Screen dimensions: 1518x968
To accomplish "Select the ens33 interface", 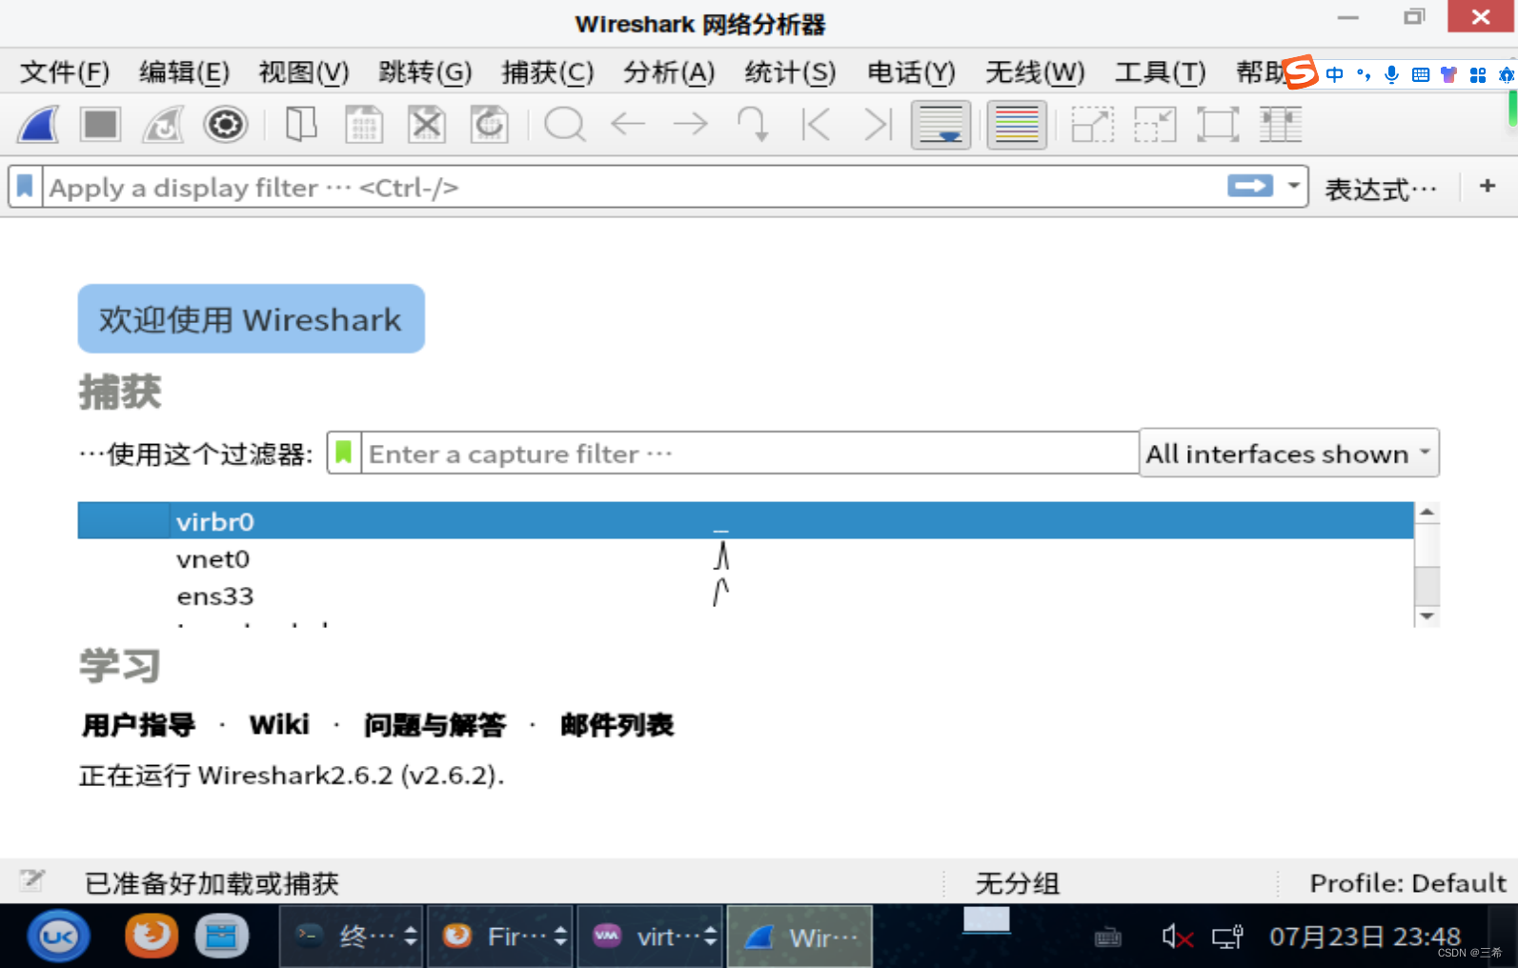I will (745, 595).
